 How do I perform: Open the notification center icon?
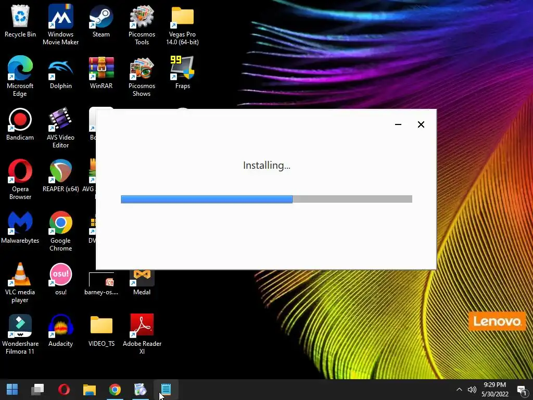[x=522, y=390]
